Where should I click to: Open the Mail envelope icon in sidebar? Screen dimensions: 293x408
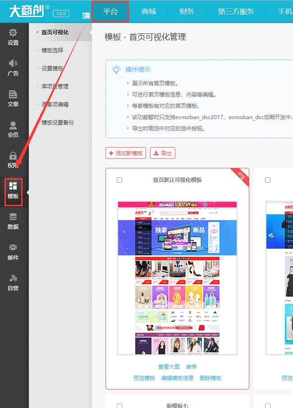coord(13,248)
